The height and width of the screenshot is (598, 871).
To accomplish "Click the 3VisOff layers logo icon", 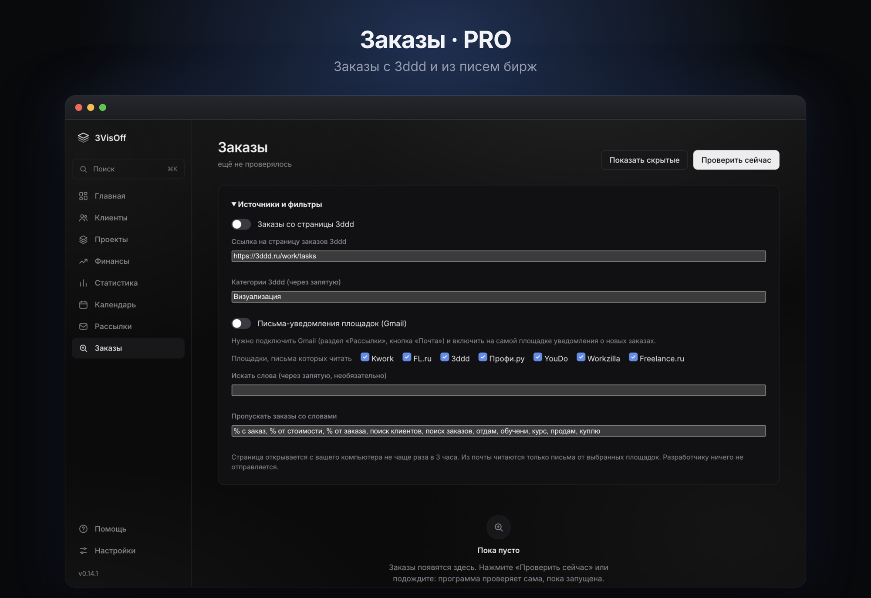I will click(x=83, y=137).
